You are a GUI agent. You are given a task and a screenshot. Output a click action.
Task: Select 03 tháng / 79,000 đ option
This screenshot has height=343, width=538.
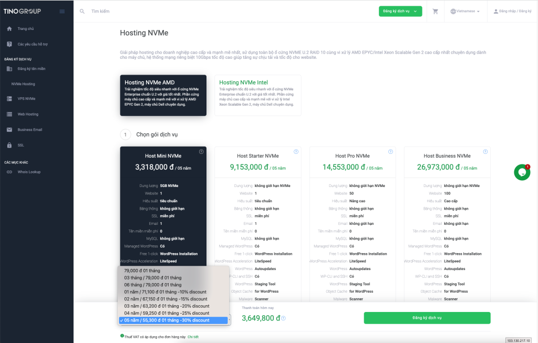coord(173,278)
